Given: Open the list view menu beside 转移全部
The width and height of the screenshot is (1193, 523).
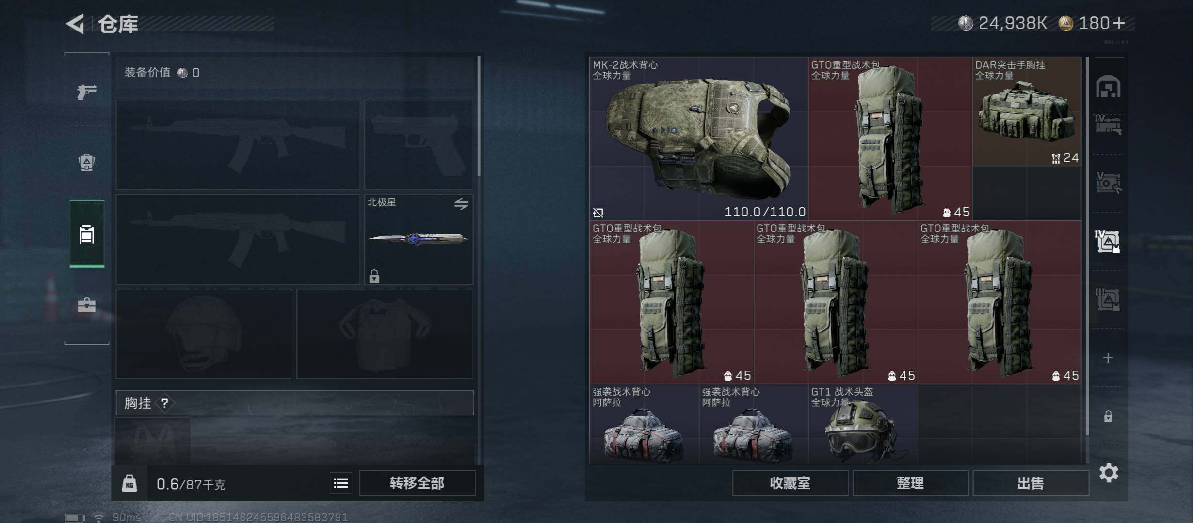Looking at the screenshot, I should click(341, 483).
